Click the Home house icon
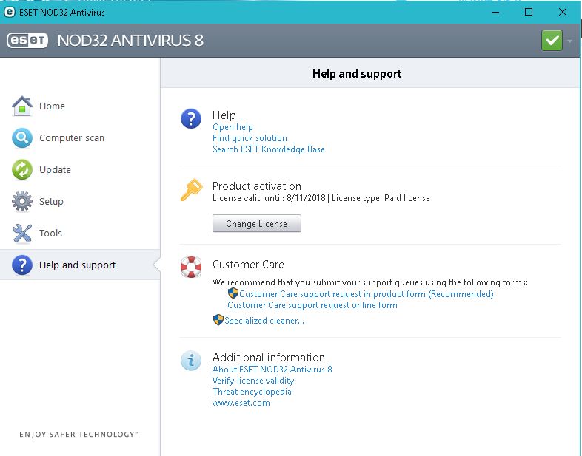 (22, 106)
